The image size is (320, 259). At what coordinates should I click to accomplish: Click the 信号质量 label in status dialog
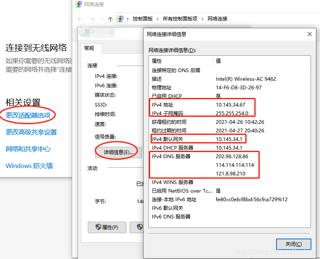pyautogui.click(x=105, y=136)
